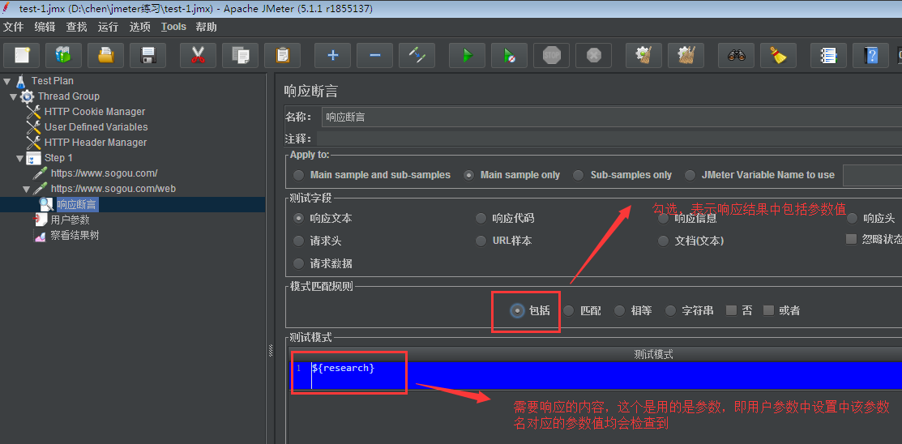
Task: Collapse the Test Plan tree node
Action: point(7,81)
